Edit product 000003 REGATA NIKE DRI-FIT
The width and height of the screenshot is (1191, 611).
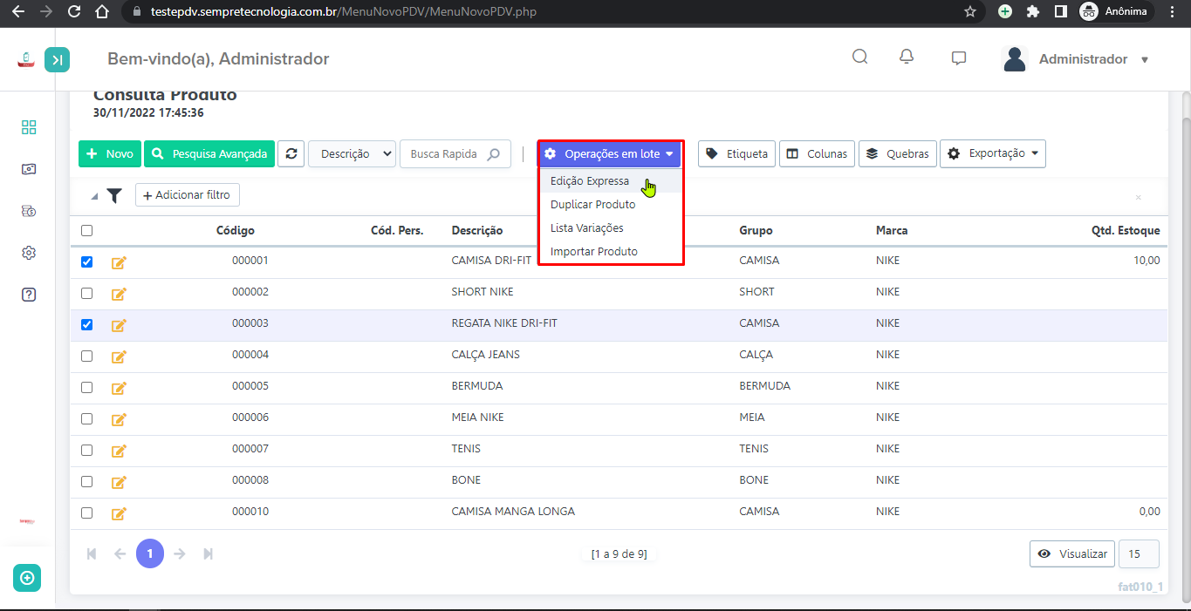119,324
